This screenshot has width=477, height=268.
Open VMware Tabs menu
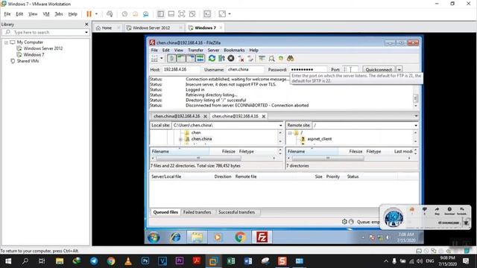59,14
